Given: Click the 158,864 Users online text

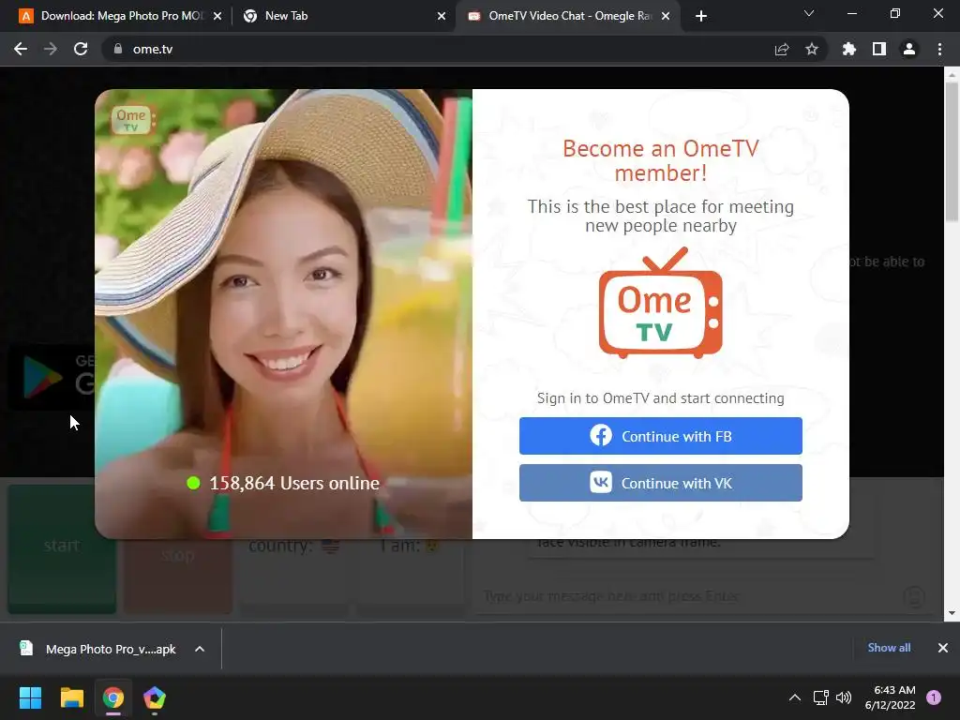Looking at the screenshot, I should 294,483.
